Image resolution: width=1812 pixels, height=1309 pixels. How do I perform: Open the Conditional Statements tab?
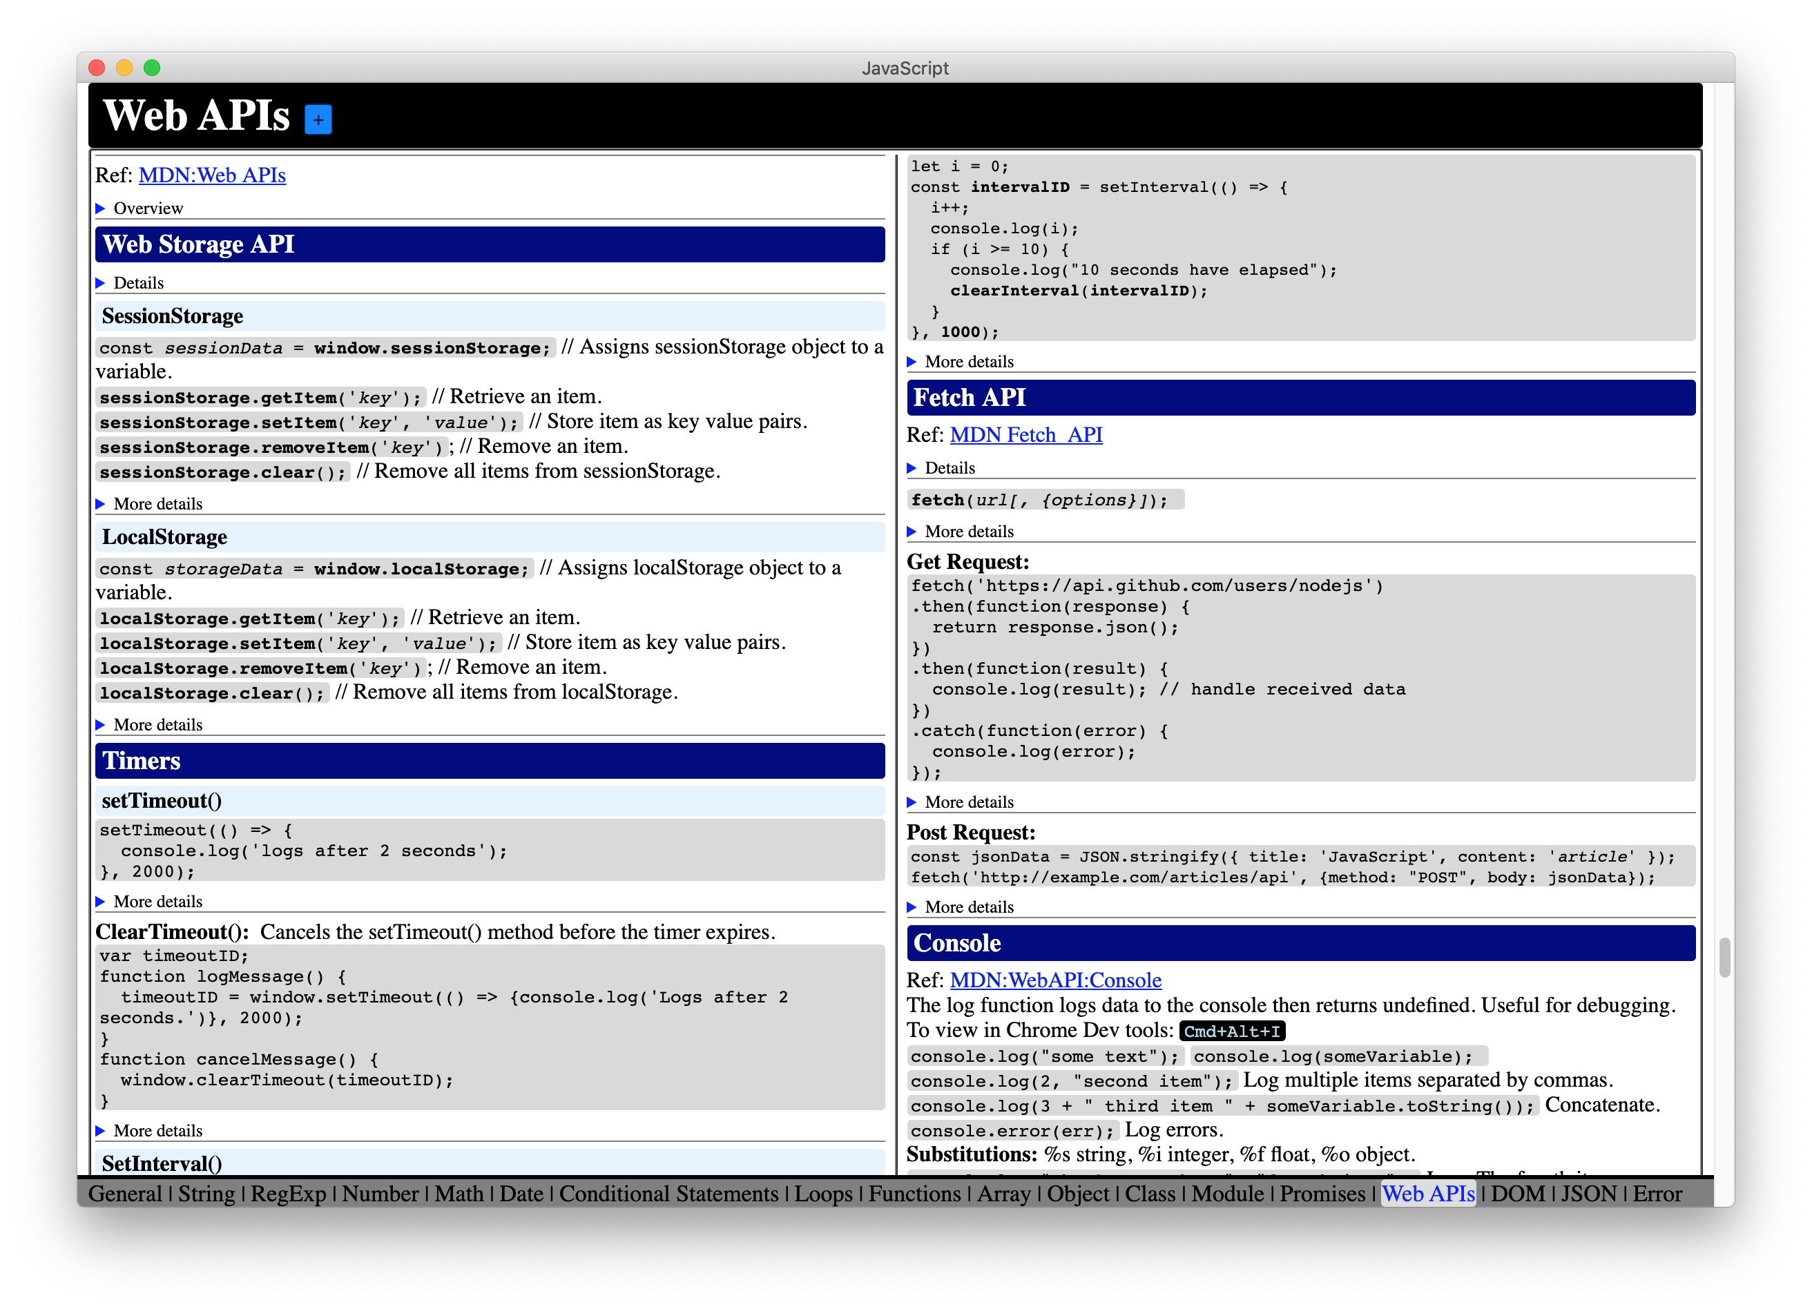668,1194
